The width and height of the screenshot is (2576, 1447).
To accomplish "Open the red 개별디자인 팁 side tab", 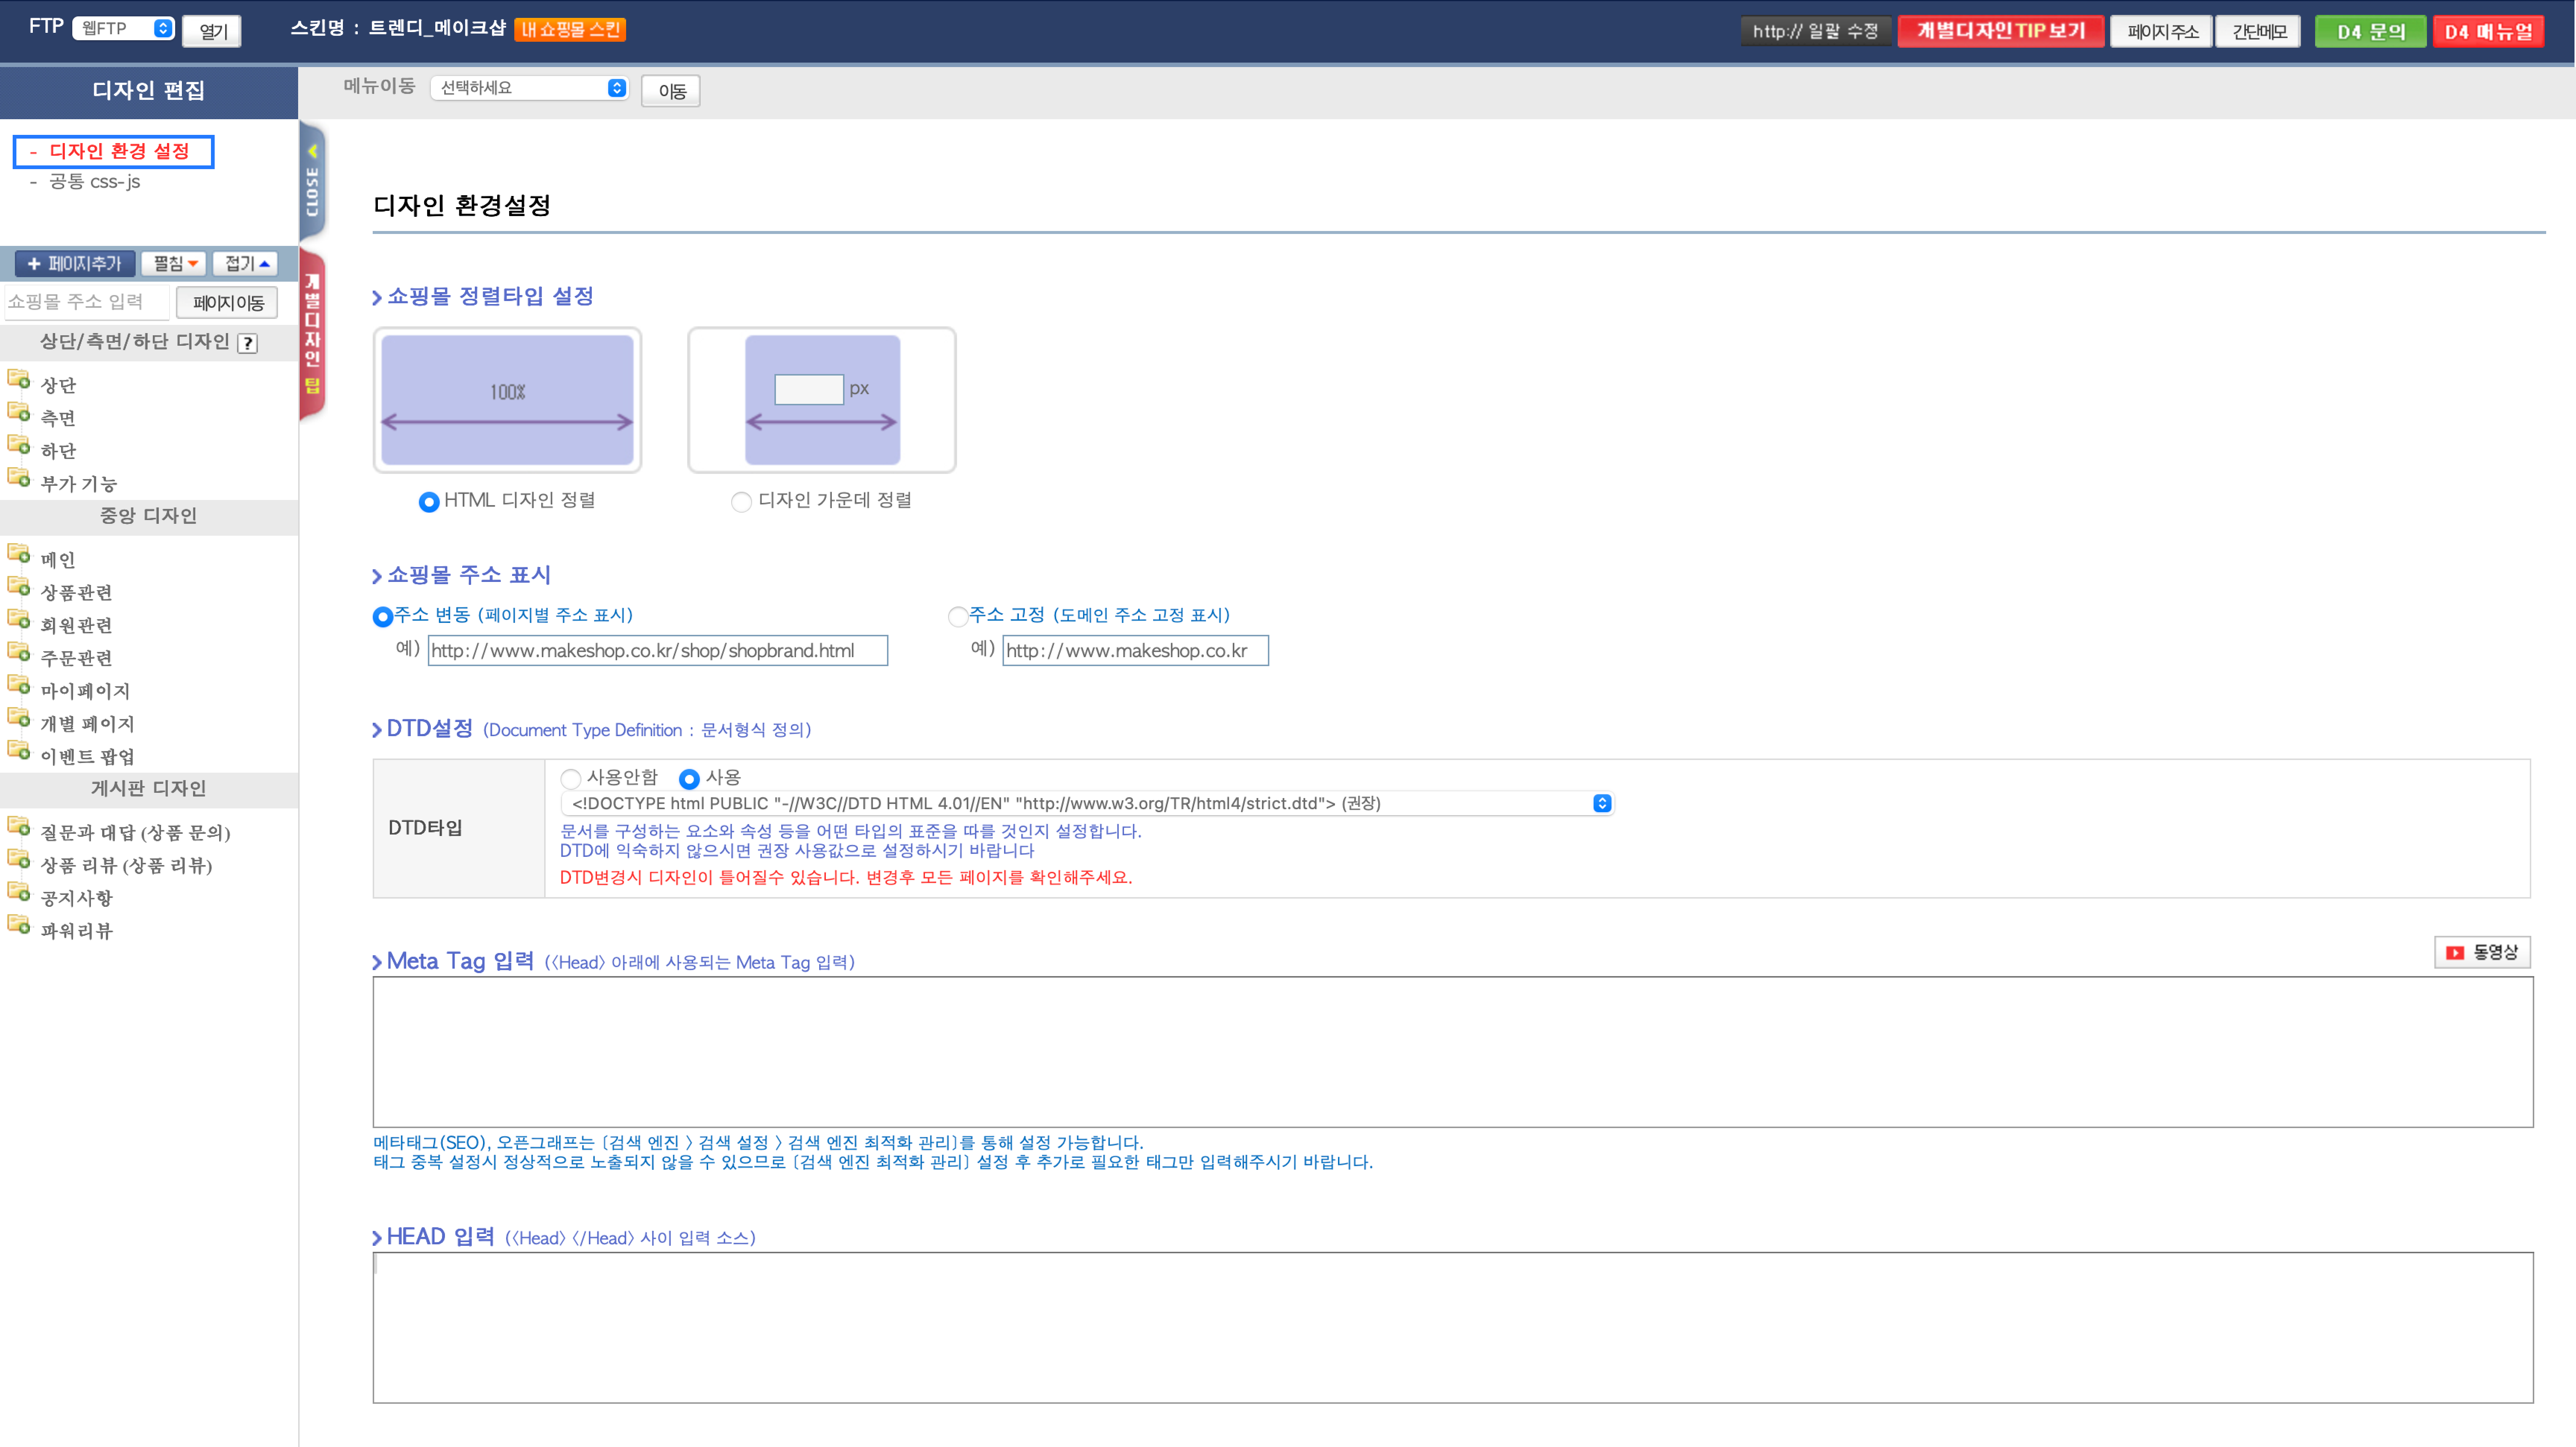I will (x=312, y=335).
